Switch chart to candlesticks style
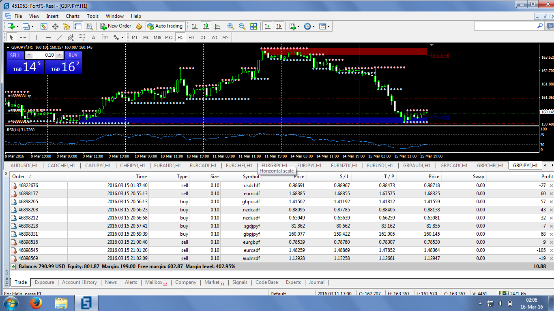Screen dimensions: 554x311 coord(206,26)
